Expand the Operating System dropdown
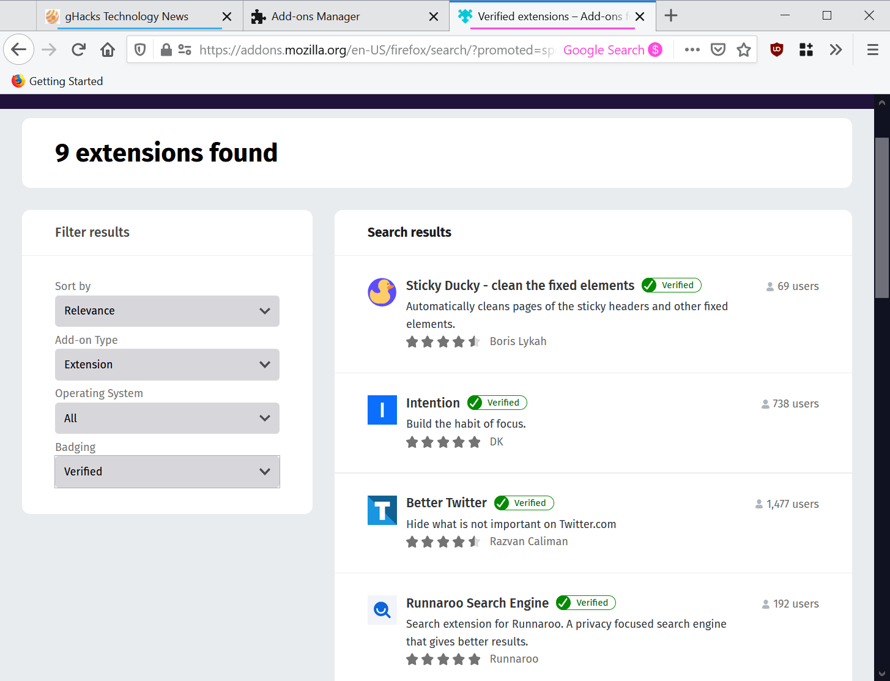 pyautogui.click(x=167, y=419)
